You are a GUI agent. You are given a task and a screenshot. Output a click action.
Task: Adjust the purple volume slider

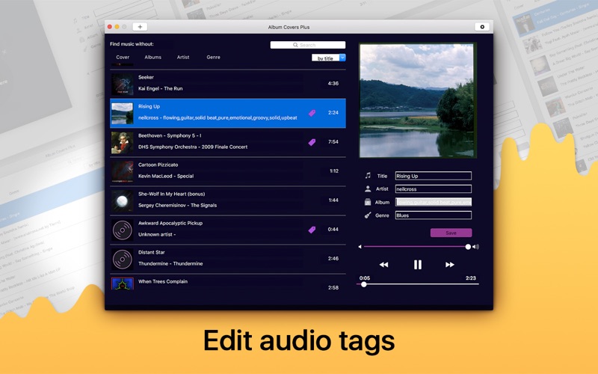pos(416,247)
